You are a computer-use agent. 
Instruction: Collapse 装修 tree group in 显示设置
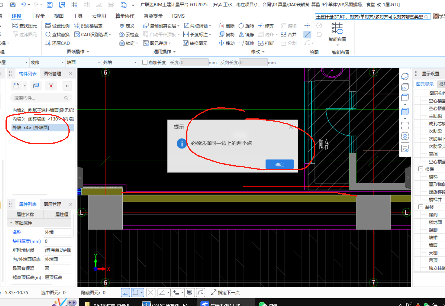421,207
